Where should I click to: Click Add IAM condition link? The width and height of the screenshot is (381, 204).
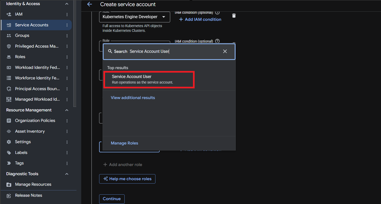pos(200,19)
